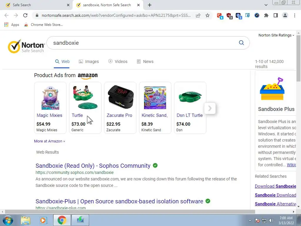Open the Sandboxie Download related search

(275, 195)
